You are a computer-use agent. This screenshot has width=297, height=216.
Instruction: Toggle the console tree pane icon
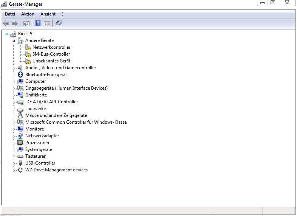tap(26, 23)
